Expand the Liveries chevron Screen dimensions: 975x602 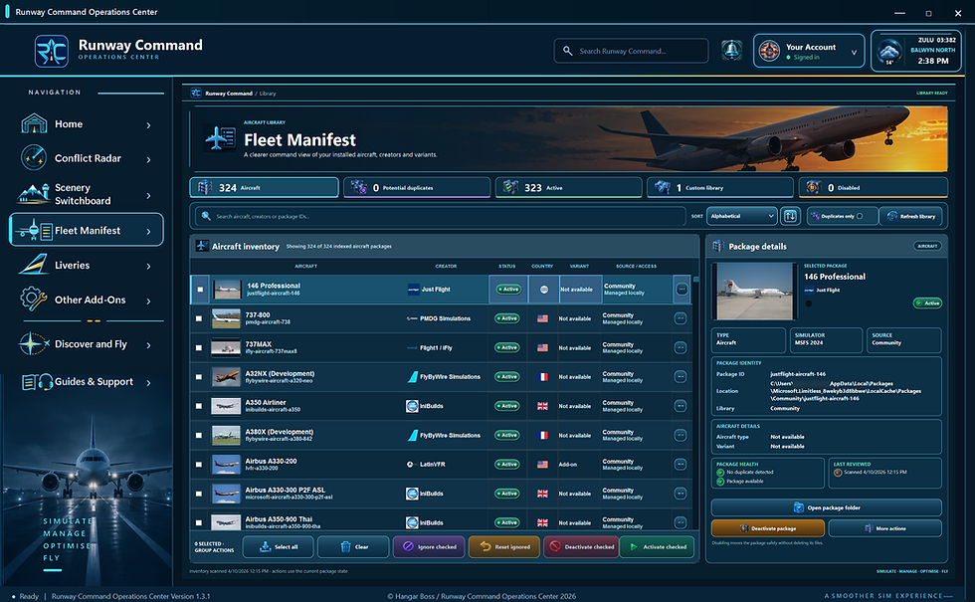pos(148,267)
